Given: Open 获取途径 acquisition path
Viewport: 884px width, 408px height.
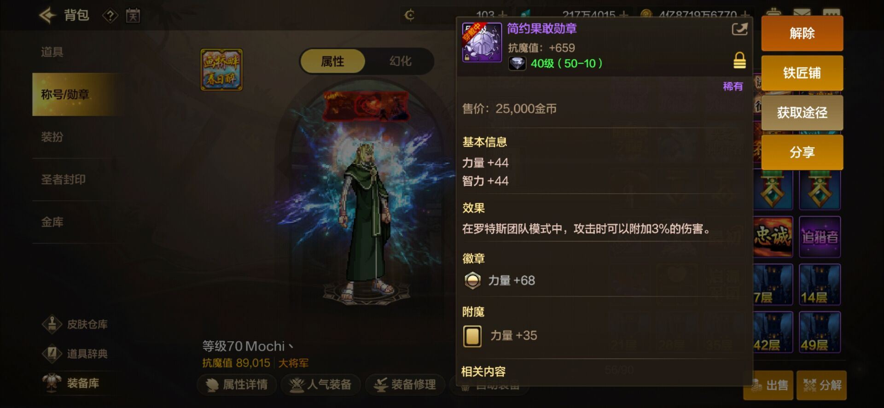Looking at the screenshot, I should (802, 112).
